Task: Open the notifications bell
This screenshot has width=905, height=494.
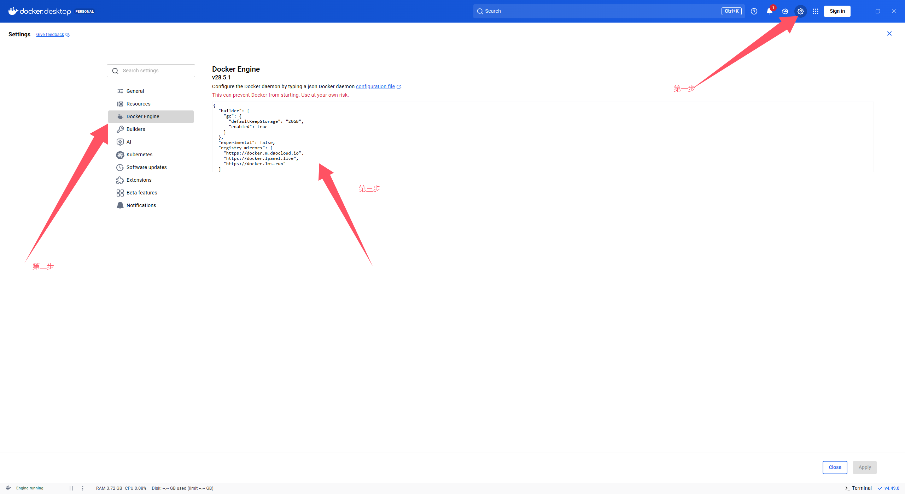Action: tap(770, 11)
